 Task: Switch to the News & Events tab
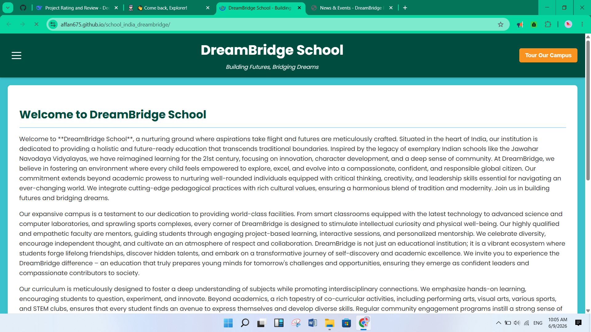351,8
